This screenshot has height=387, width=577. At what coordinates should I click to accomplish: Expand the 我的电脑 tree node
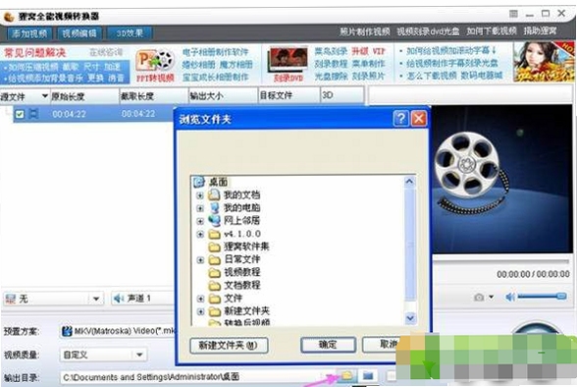(200, 208)
